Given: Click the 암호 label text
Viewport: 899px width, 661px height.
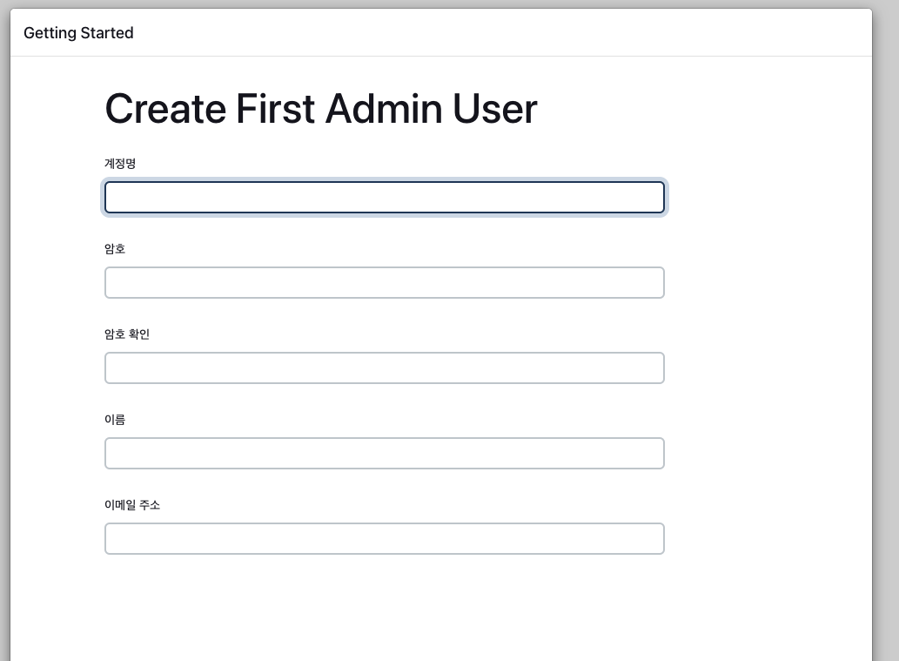Looking at the screenshot, I should click(x=115, y=249).
